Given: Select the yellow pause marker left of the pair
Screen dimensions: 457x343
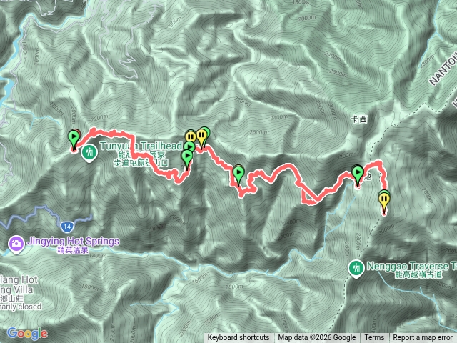Looking at the screenshot, I should (191, 136).
